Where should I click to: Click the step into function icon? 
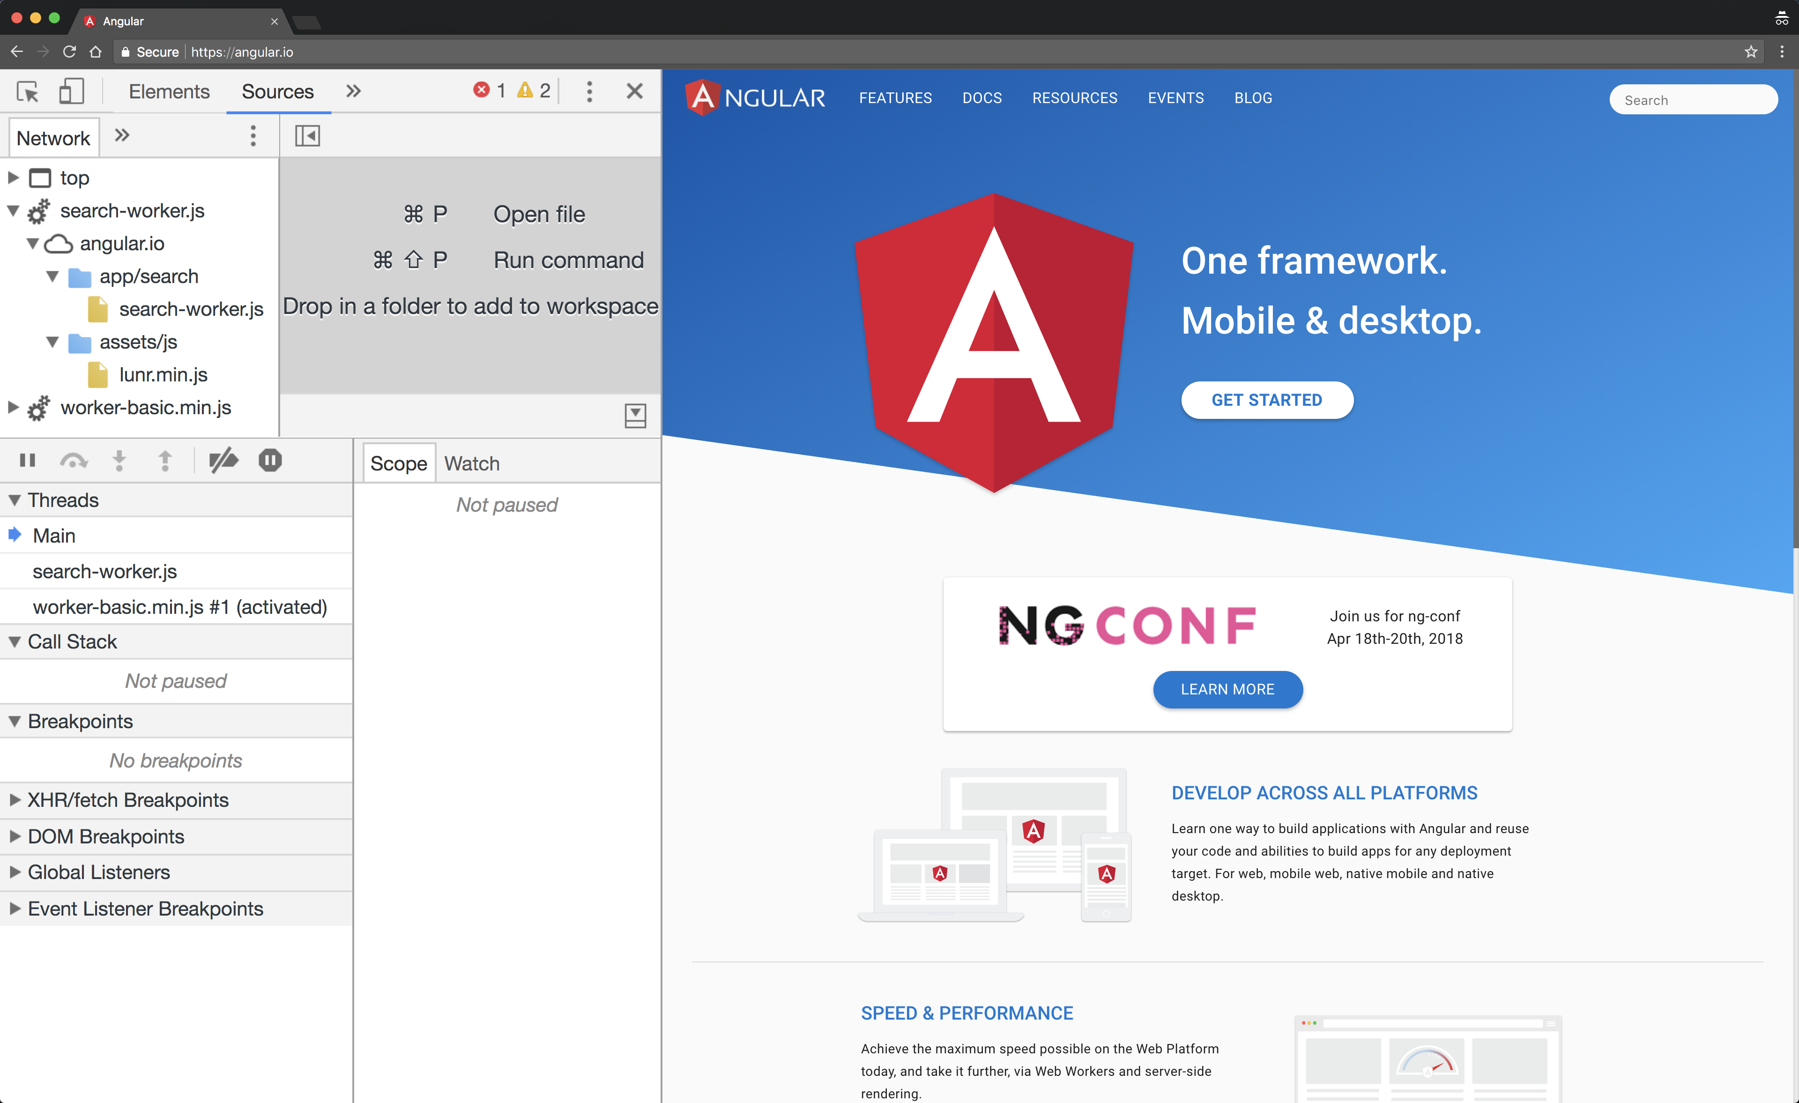(x=119, y=460)
